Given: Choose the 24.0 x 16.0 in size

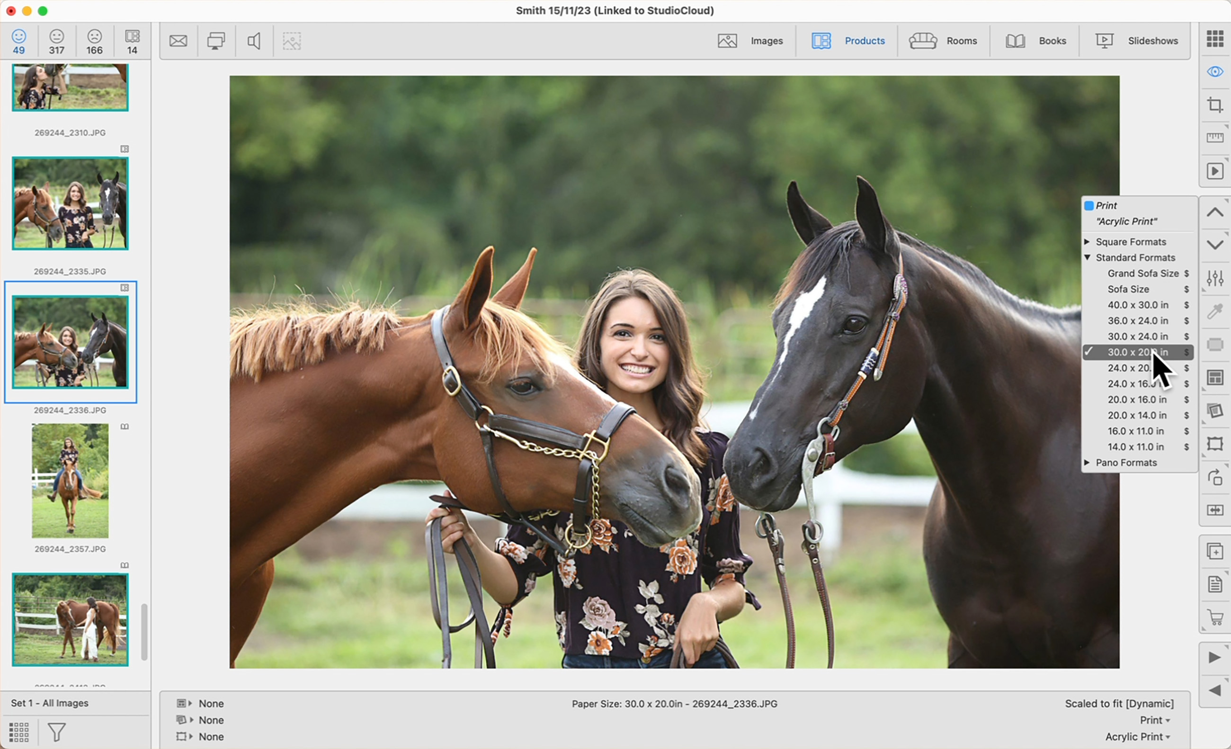Looking at the screenshot, I should (1130, 383).
